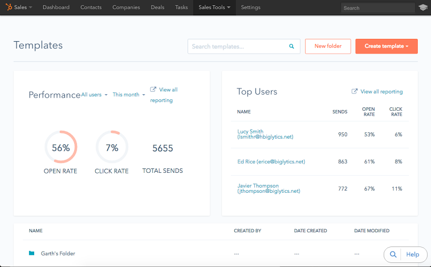Click the magnifier icon in template search
Image resolution: width=431 pixels, height=267 pixels.
click(291, 46)
